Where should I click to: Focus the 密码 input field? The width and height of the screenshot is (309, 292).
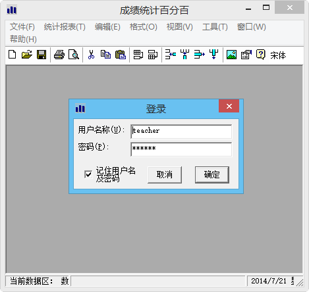point(181,149)
